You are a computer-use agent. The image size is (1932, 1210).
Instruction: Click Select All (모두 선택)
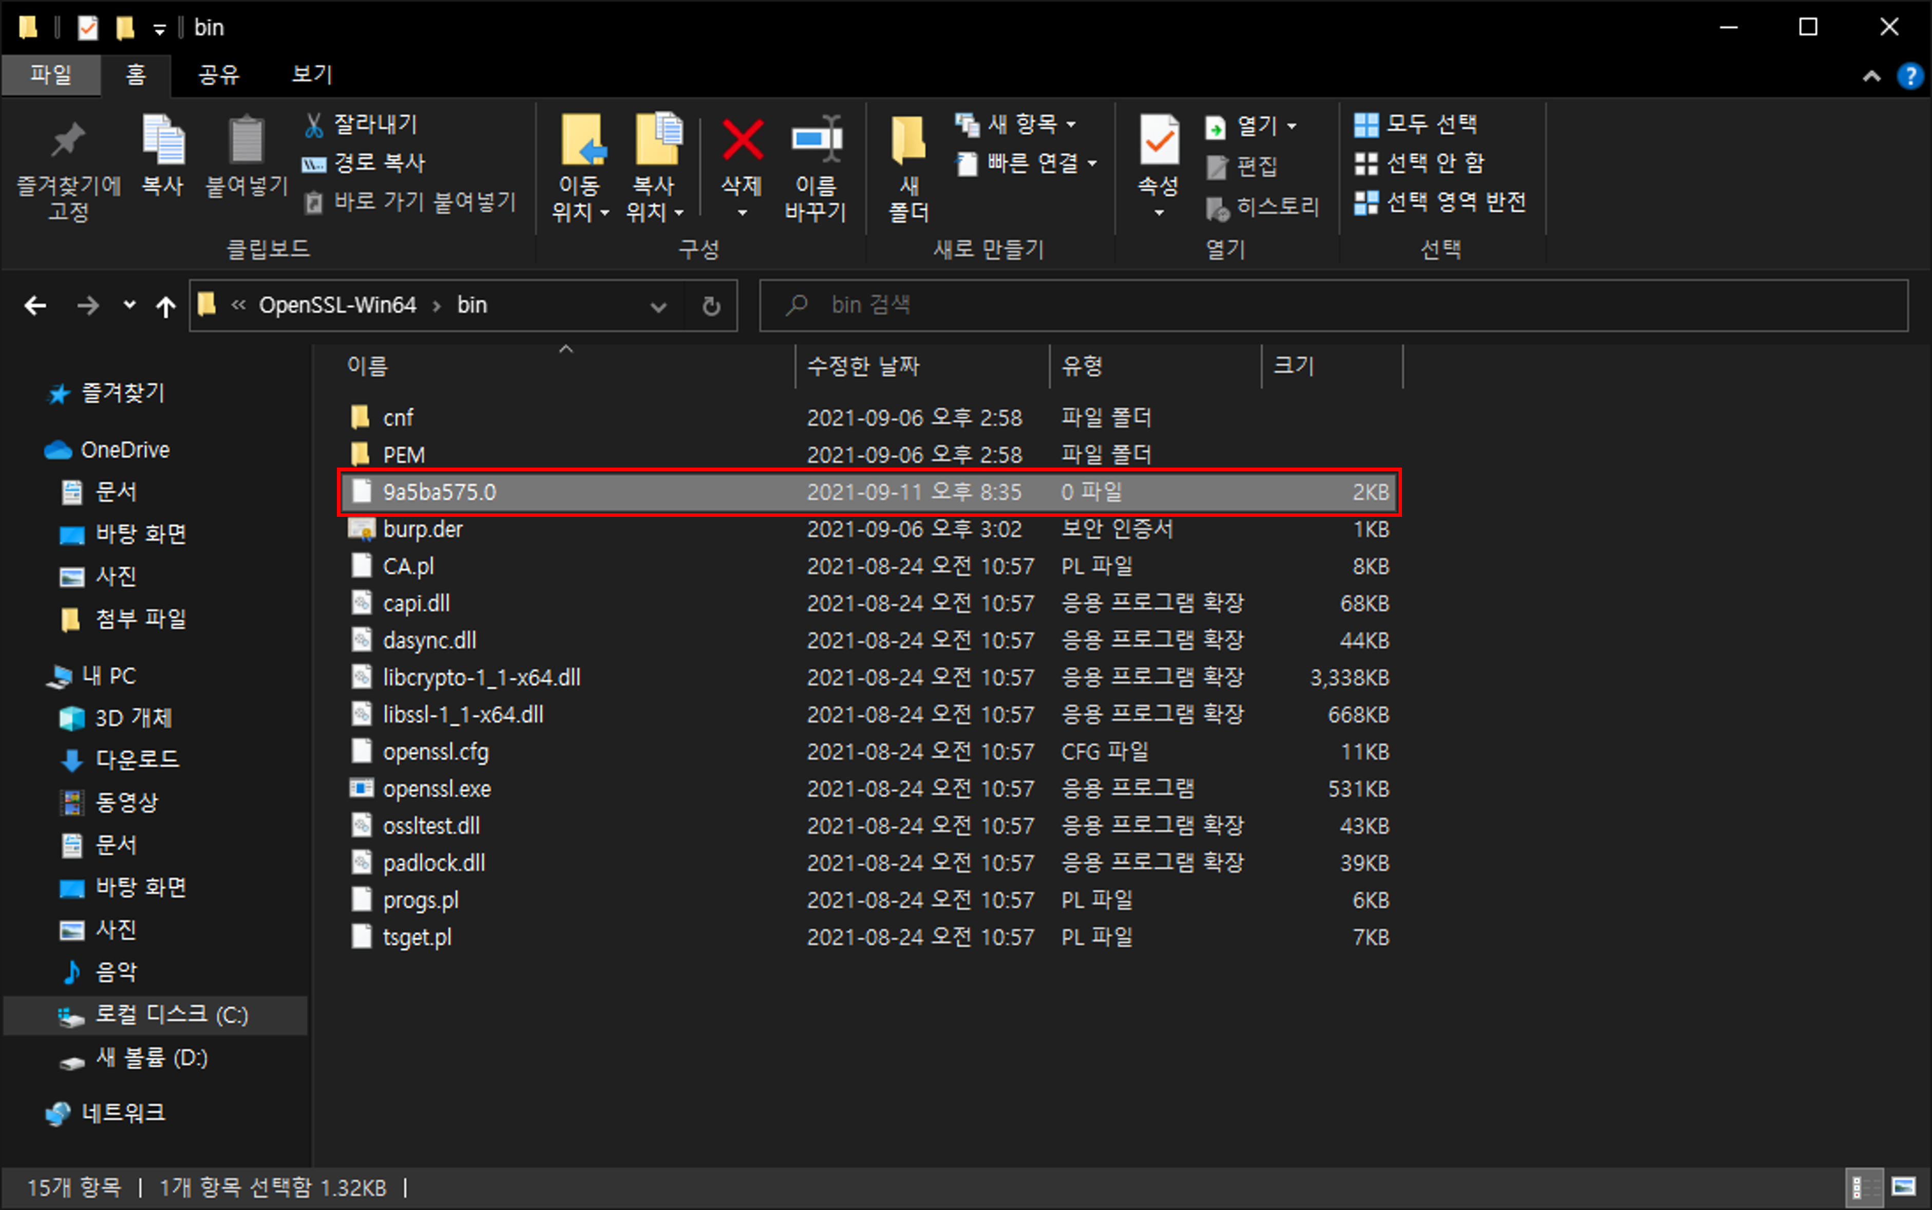[1415, 124]
